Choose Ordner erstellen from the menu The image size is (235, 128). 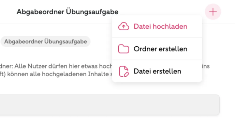[157, 49]
